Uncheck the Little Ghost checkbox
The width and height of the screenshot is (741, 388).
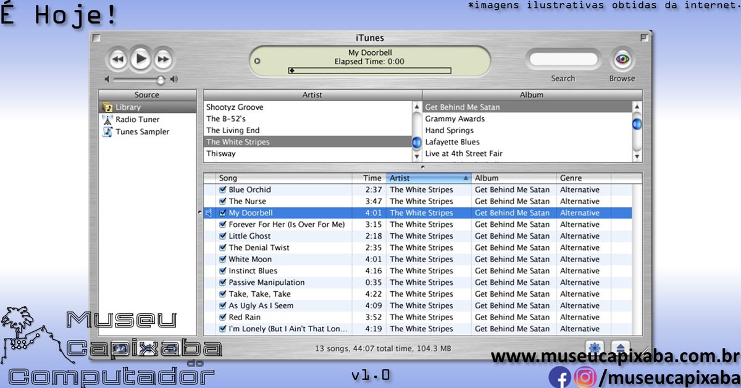[x=223, y=236]
